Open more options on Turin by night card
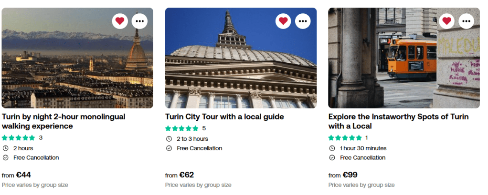The width and height of the screenshot is (488, 195). 140,21
